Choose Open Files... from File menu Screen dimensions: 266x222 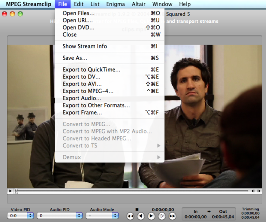tap(109, 13)
